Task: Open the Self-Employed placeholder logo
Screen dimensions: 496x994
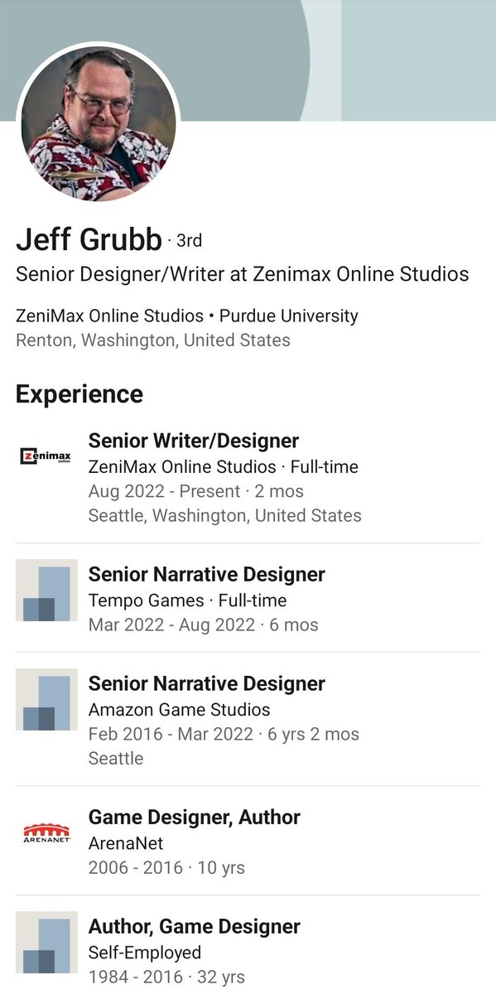Action: [x=46, y=942]
